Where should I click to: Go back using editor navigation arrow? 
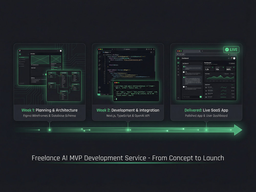tap(112, 49)
